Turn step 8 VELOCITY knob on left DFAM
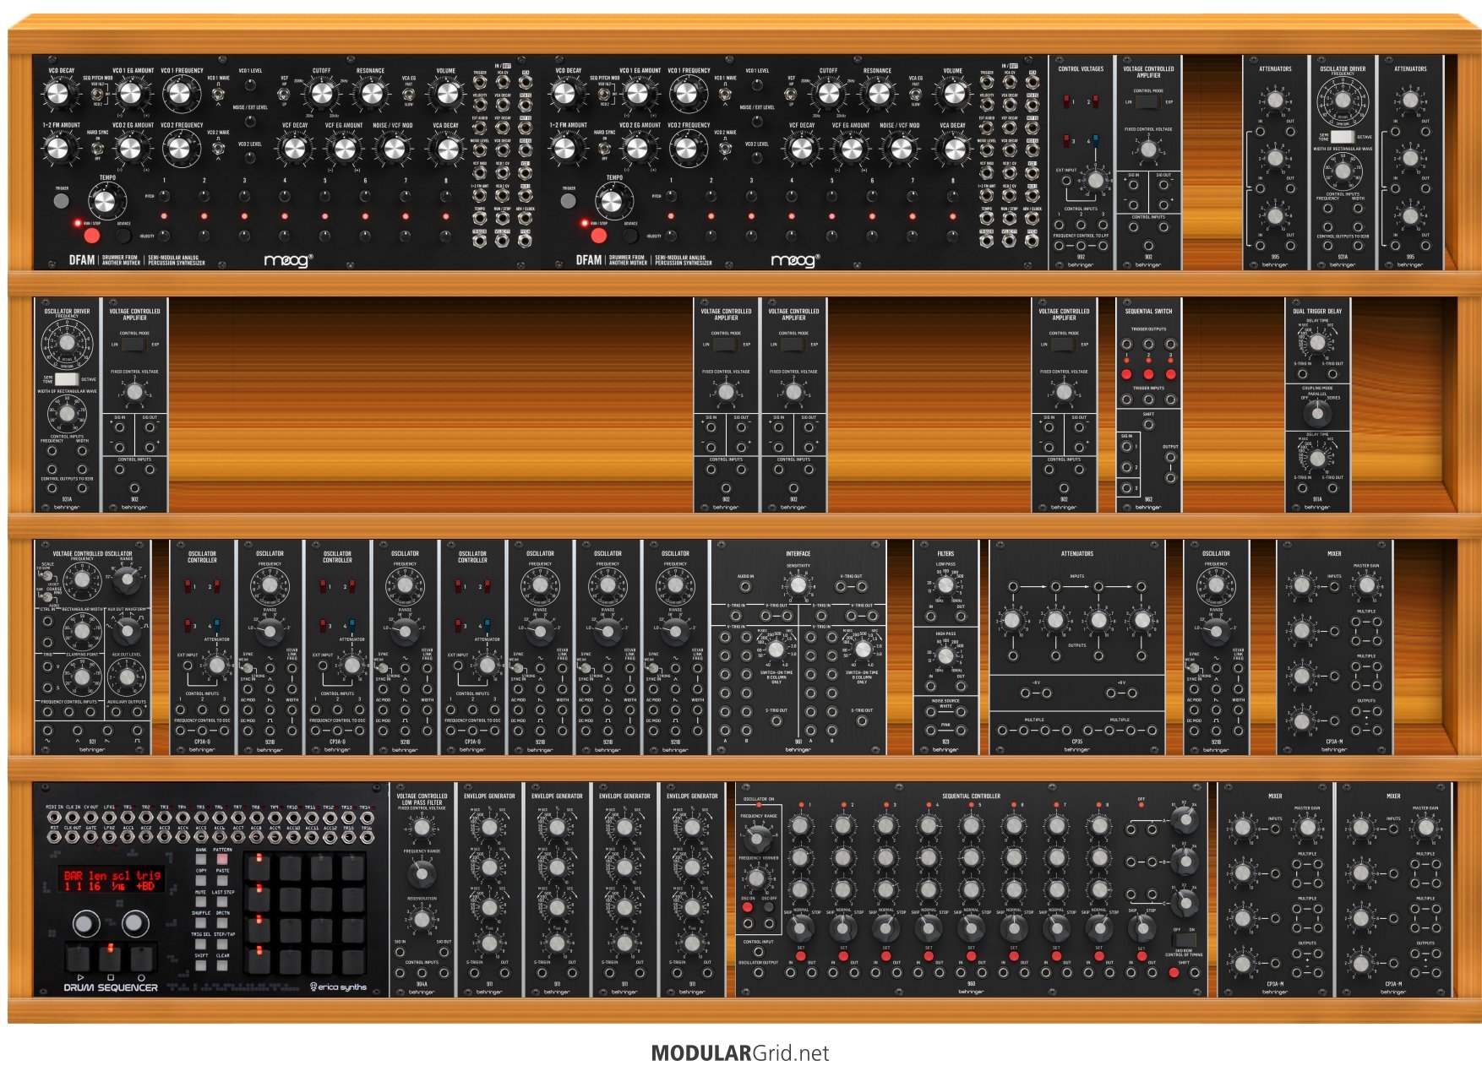Viewport: 1482px width, 1071px height. [x=446, y=236]
